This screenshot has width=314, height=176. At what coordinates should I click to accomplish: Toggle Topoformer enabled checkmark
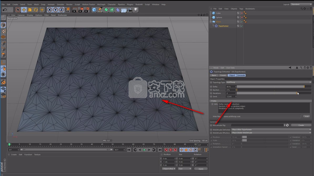pos(242,26)
